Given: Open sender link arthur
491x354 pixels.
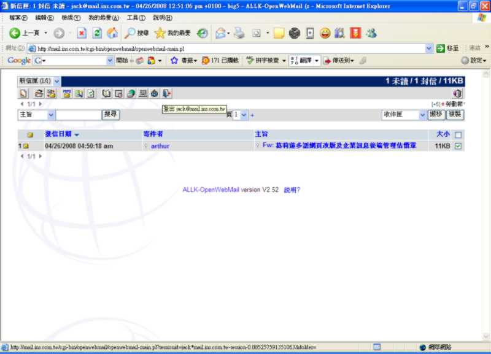Looking at the screenshot, I should coord(160,146).
